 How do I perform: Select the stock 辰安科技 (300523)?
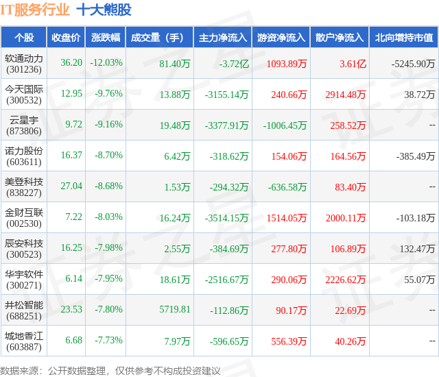(x=24, y=249)
